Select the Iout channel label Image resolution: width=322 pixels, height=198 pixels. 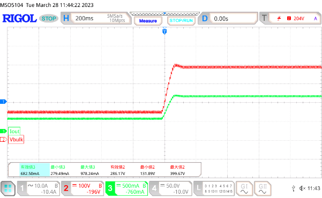tap(14, 131)
